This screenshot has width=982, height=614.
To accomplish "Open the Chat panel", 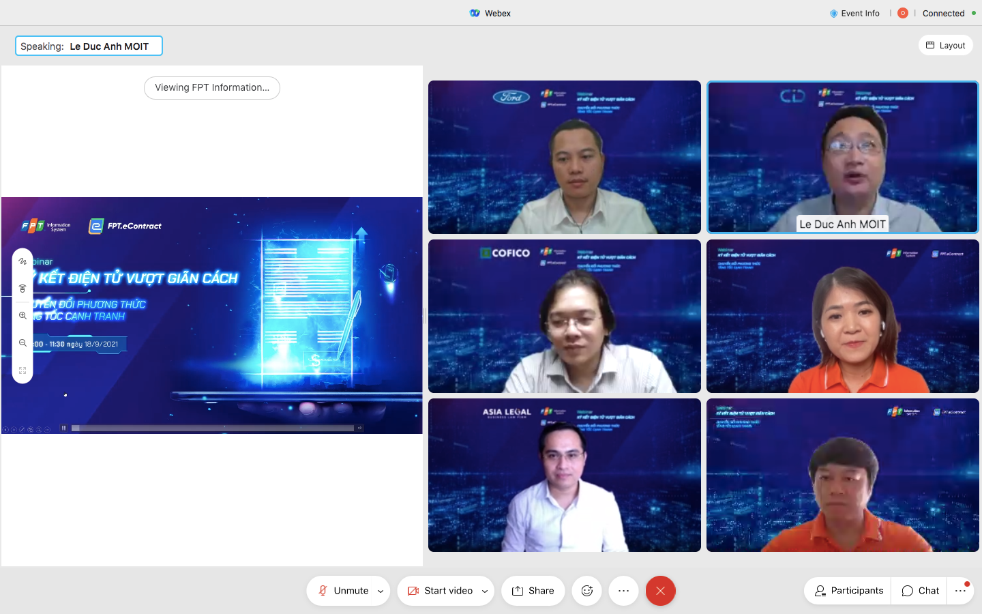I will (920, 591).
